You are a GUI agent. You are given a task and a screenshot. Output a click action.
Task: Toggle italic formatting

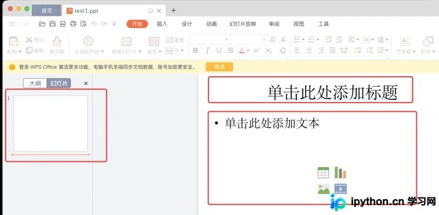[x=207, y=50]
